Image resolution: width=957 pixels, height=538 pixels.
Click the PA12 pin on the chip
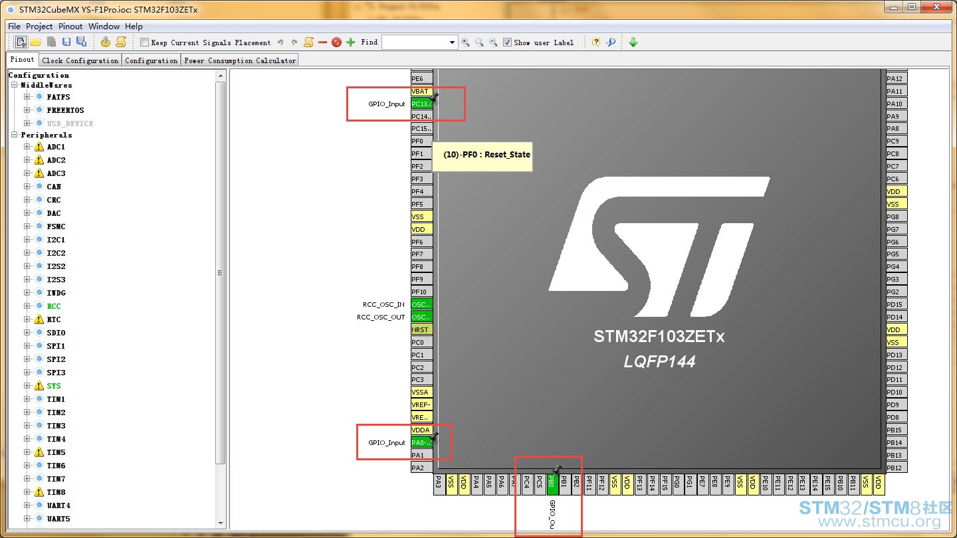tap(897, 78)
